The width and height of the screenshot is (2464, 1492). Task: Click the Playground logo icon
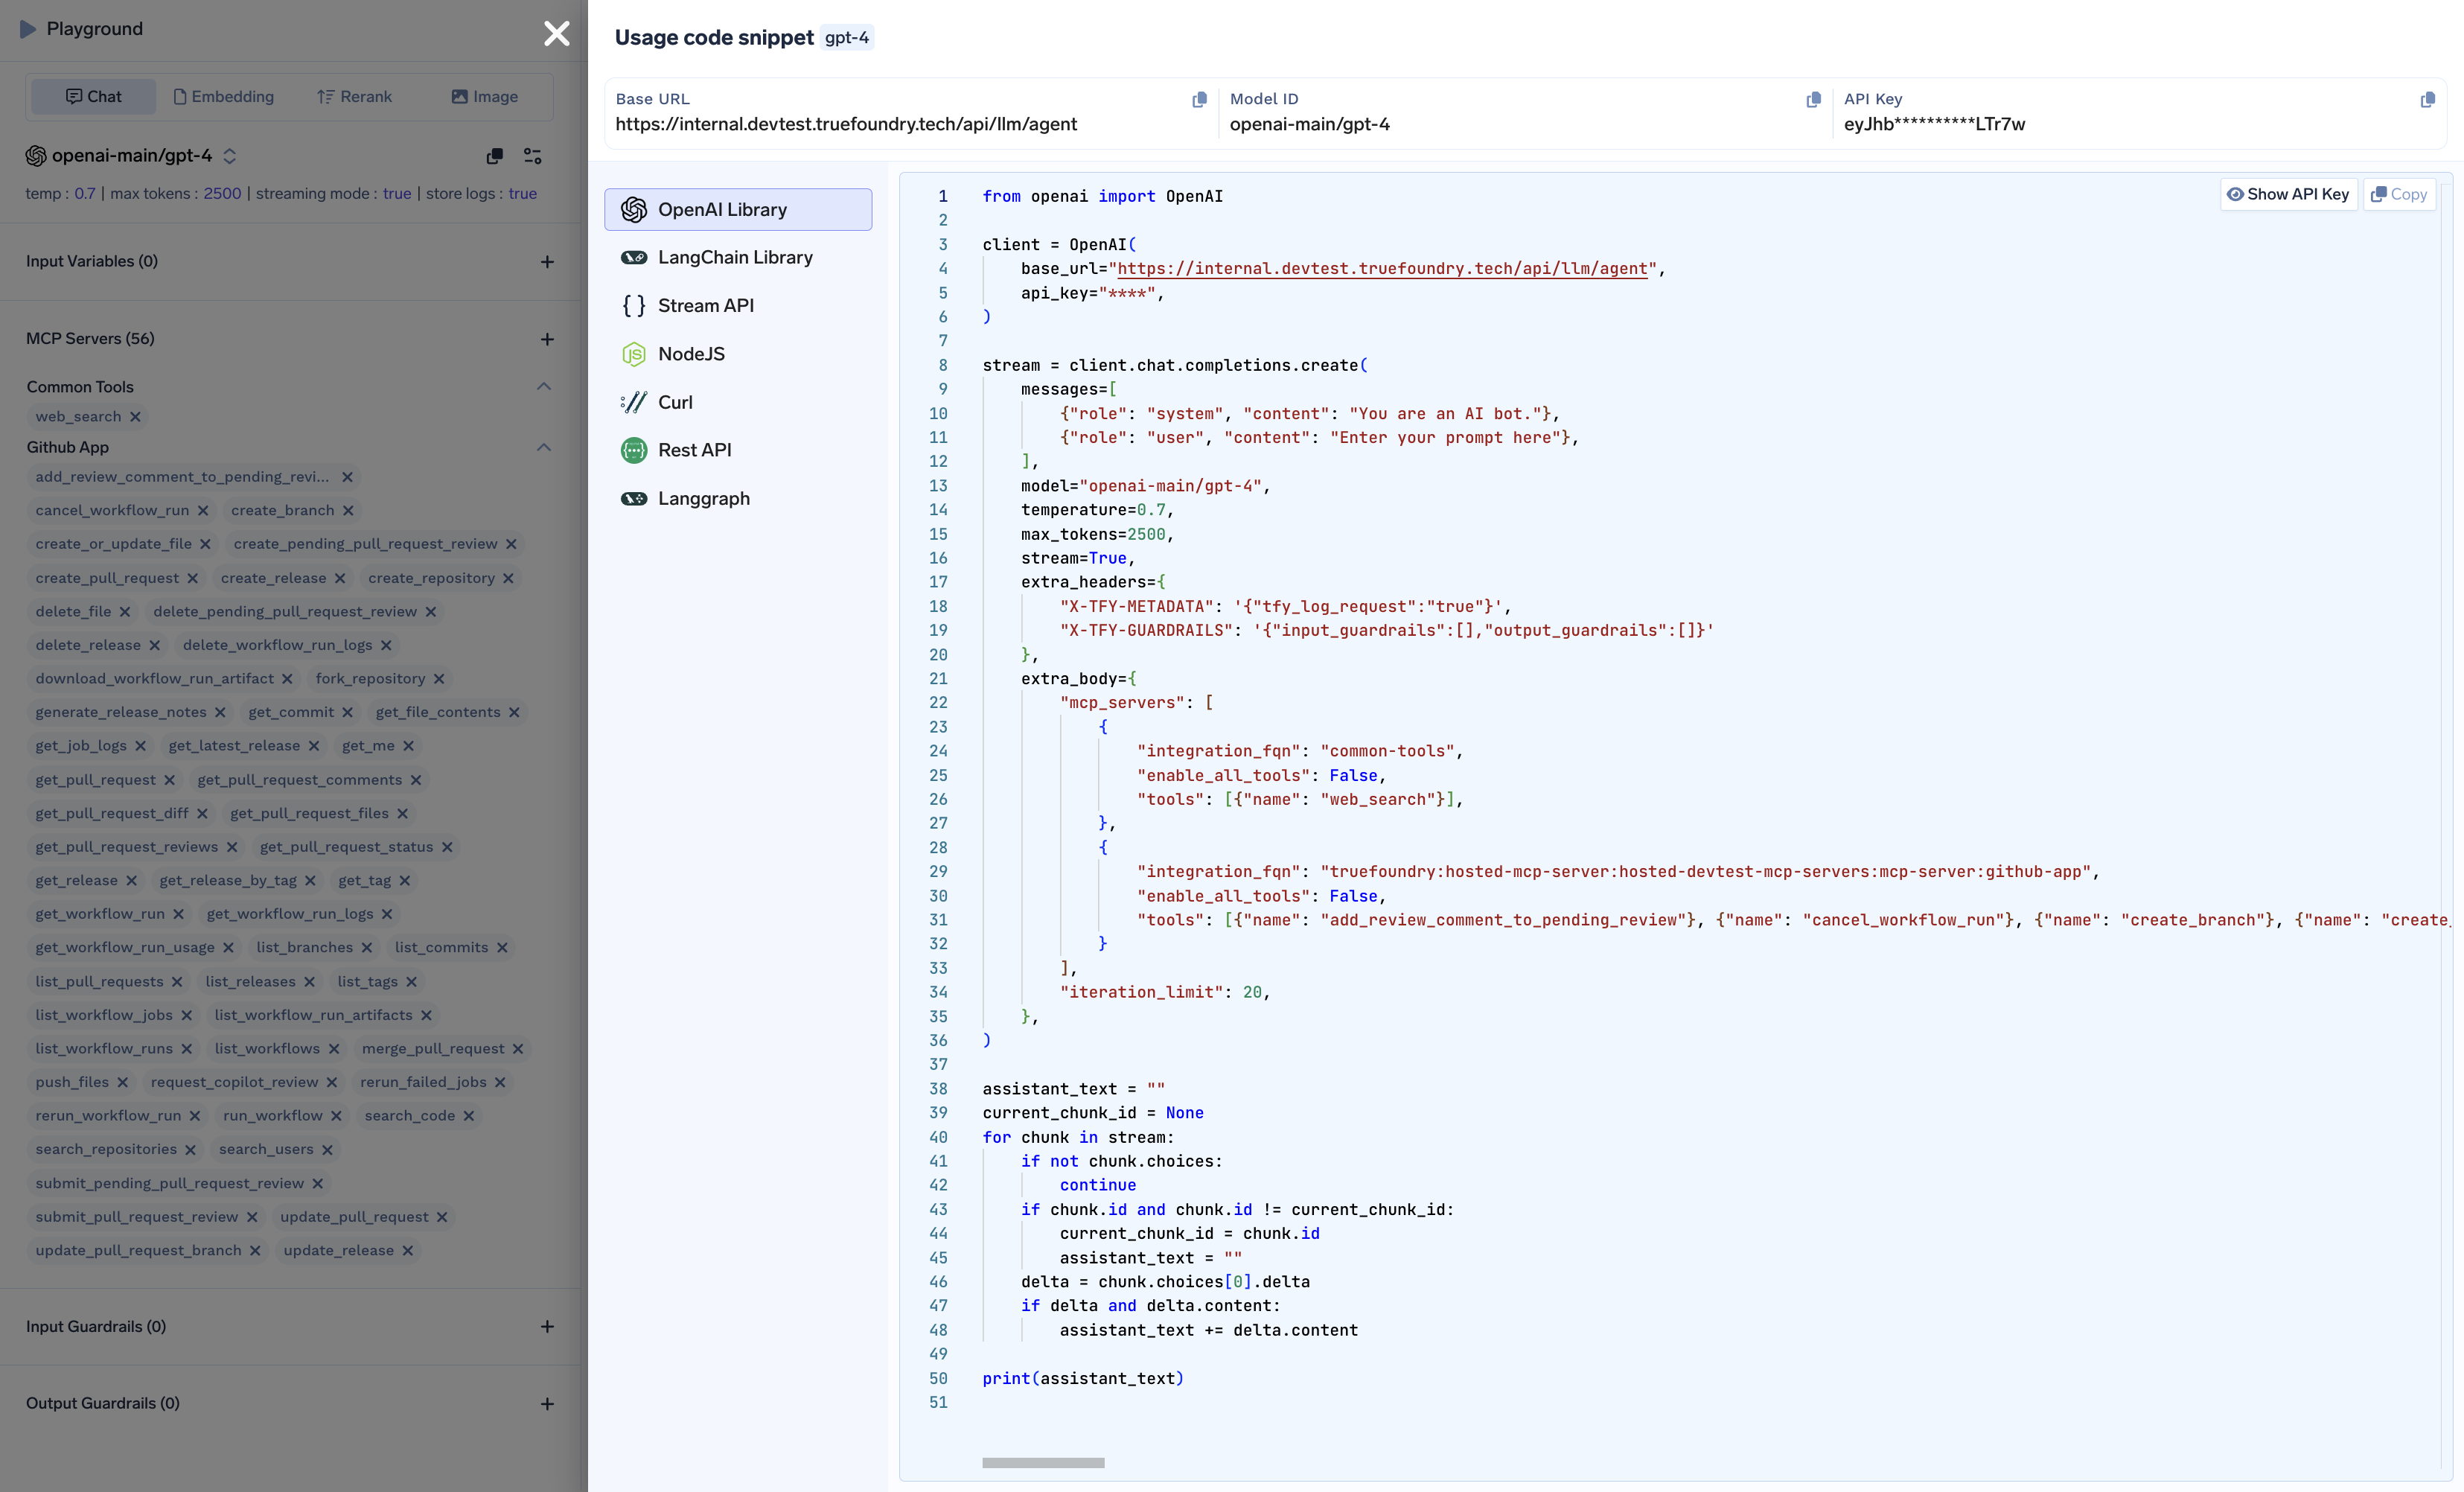(x=28, y=29)
